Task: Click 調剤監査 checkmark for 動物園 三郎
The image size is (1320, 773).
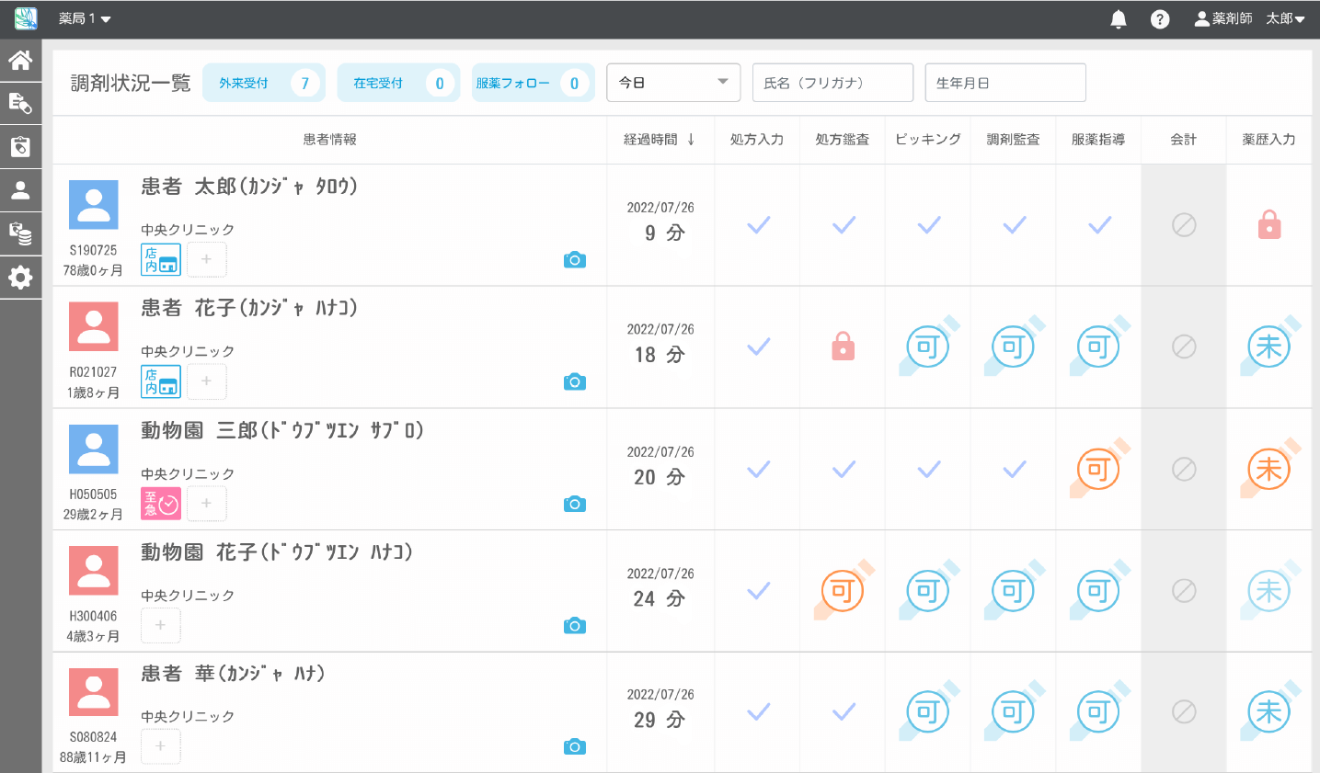Action: 1014,470
